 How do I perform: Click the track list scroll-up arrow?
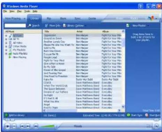123,31
